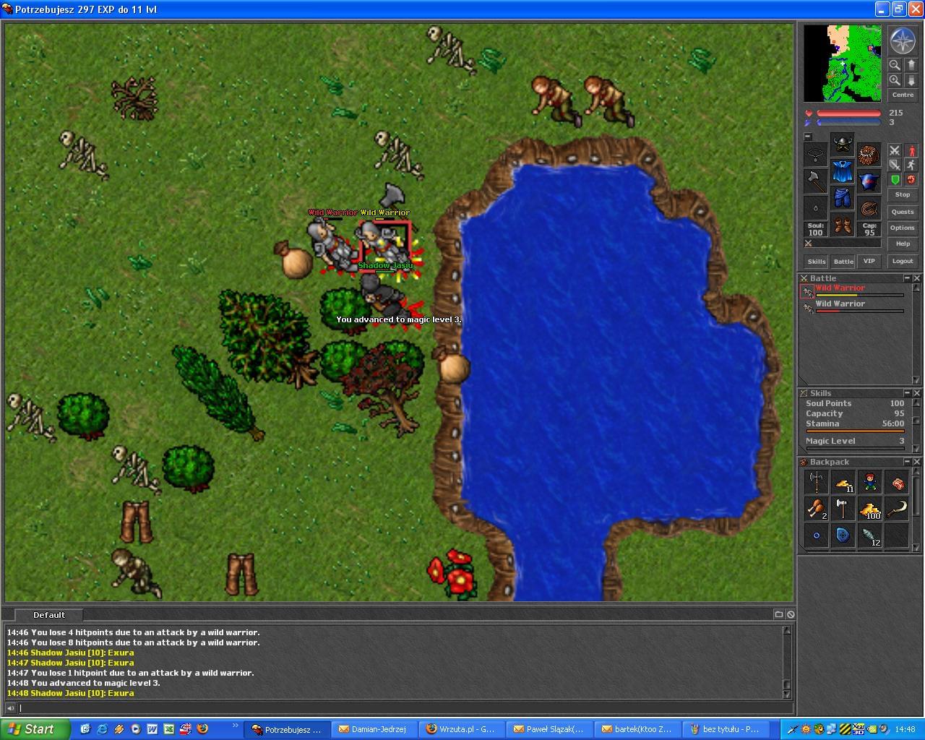Zoom in the minimap
The height and width of the screenshot is (740, 925).
tap(895, 80)
